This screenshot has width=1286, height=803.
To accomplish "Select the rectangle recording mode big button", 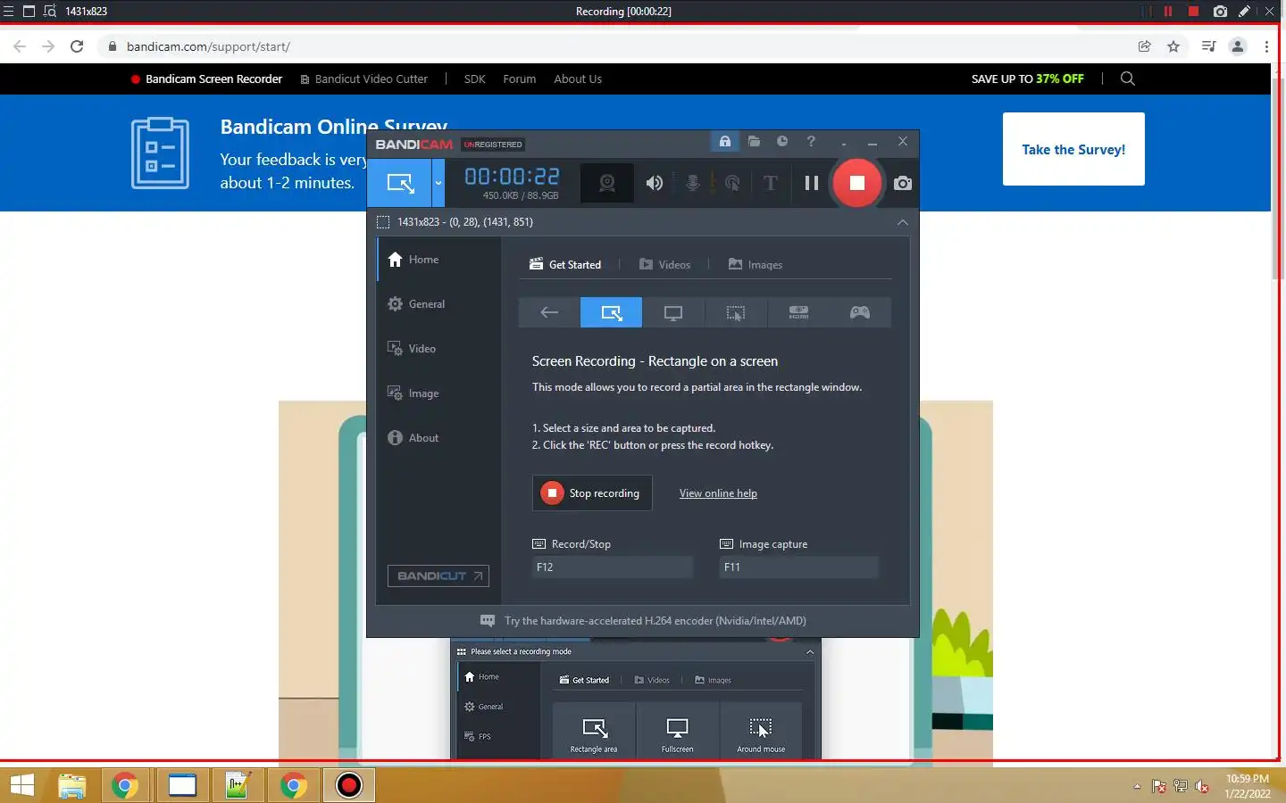I will click(400, 183).
